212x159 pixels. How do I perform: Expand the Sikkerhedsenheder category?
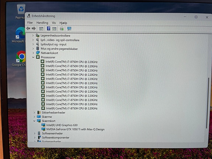point(34,113)
